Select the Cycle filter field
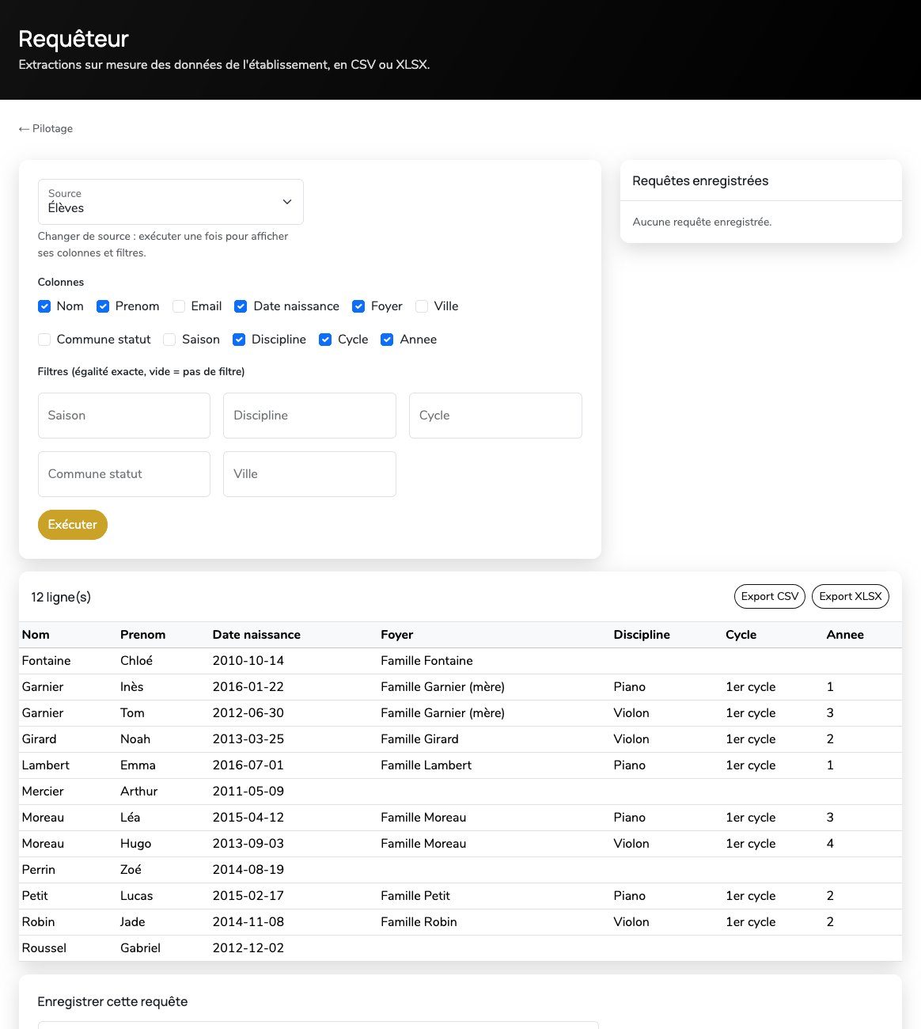This screenshot has height=1029, width=921. click(495, 416)
